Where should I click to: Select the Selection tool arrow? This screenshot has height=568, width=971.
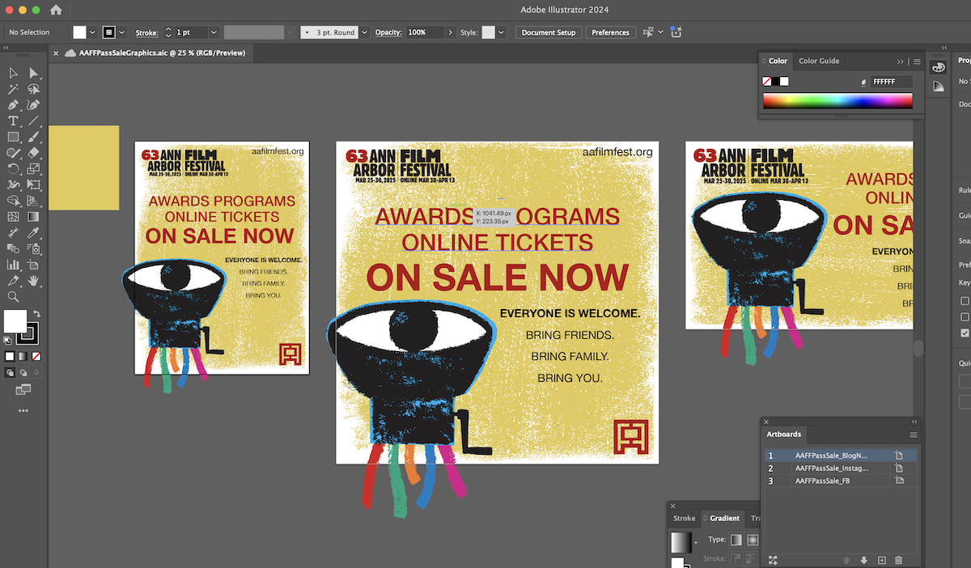point(14,74)
